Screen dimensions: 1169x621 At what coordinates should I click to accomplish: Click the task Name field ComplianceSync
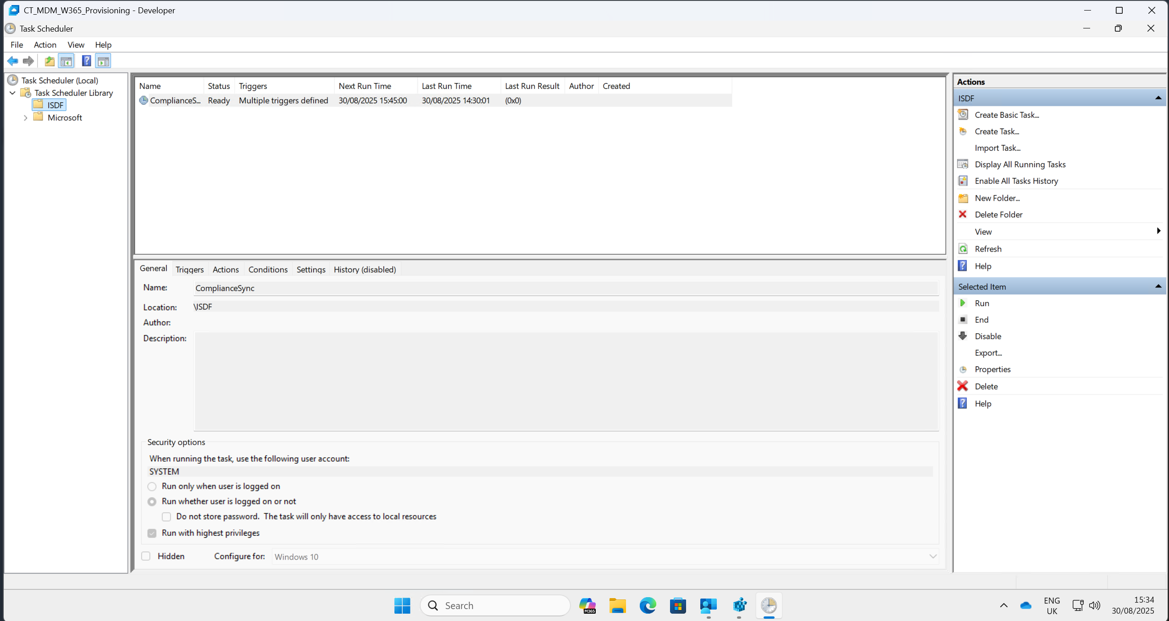(x=566, y=288)
